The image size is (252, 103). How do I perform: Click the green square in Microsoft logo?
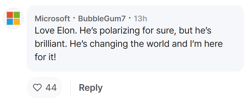(17, 15)
